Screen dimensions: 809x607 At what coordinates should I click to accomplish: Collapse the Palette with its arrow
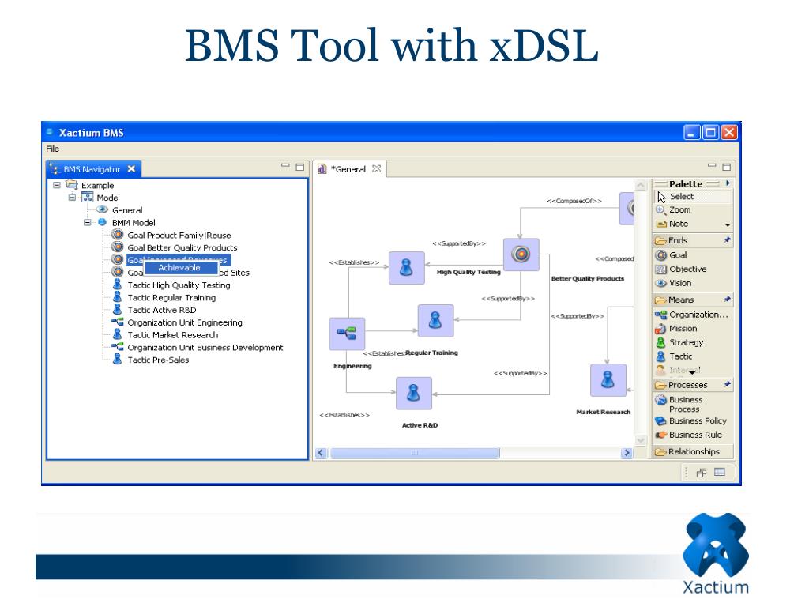(x=728, y=183)
